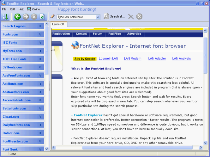The height and width of the screenshot is (157, 210).
Task: Open the font name dropdown arrow
Action: (98, 17)
